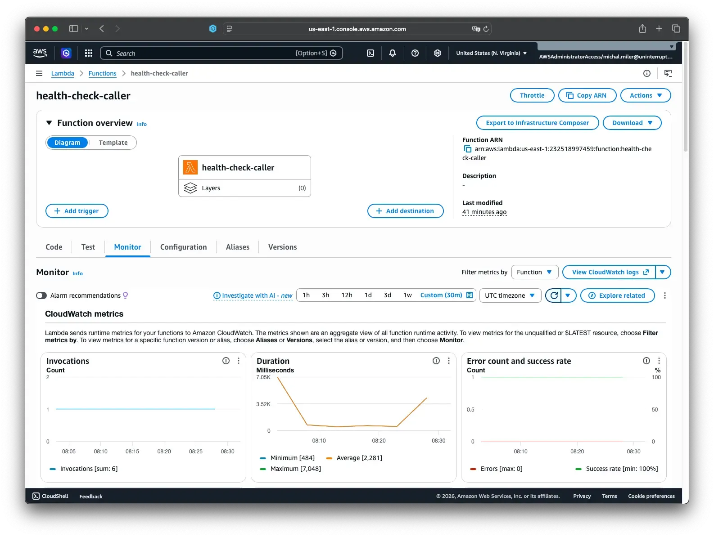The width and height of the screenshot is (714, 537).
Task: Open View CloudWatch logs
Action: pos(609,272)
